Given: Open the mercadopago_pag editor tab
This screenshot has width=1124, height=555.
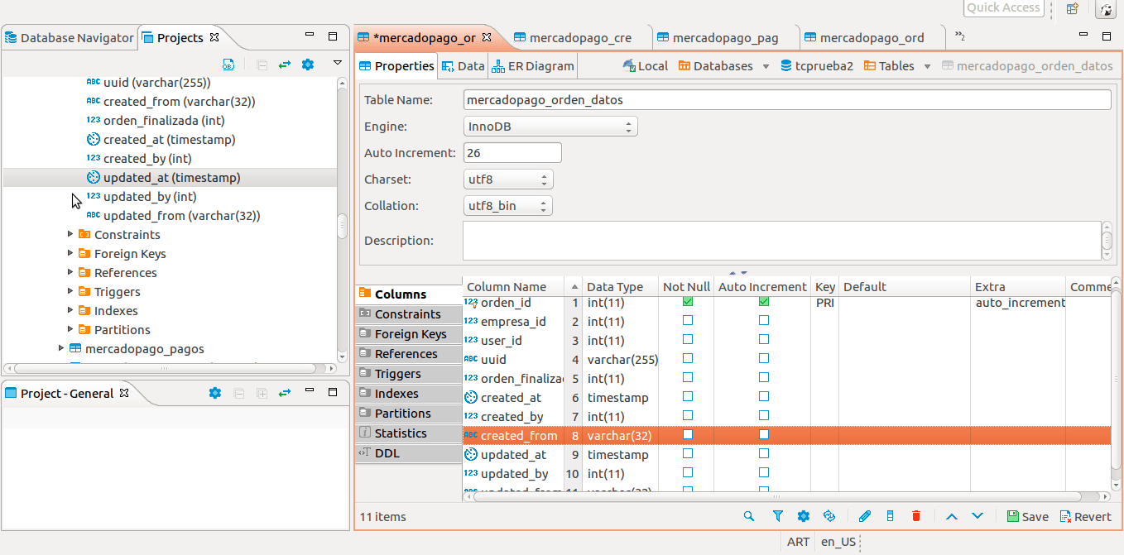Looking at the screenshot, I should tap(718, 37).
